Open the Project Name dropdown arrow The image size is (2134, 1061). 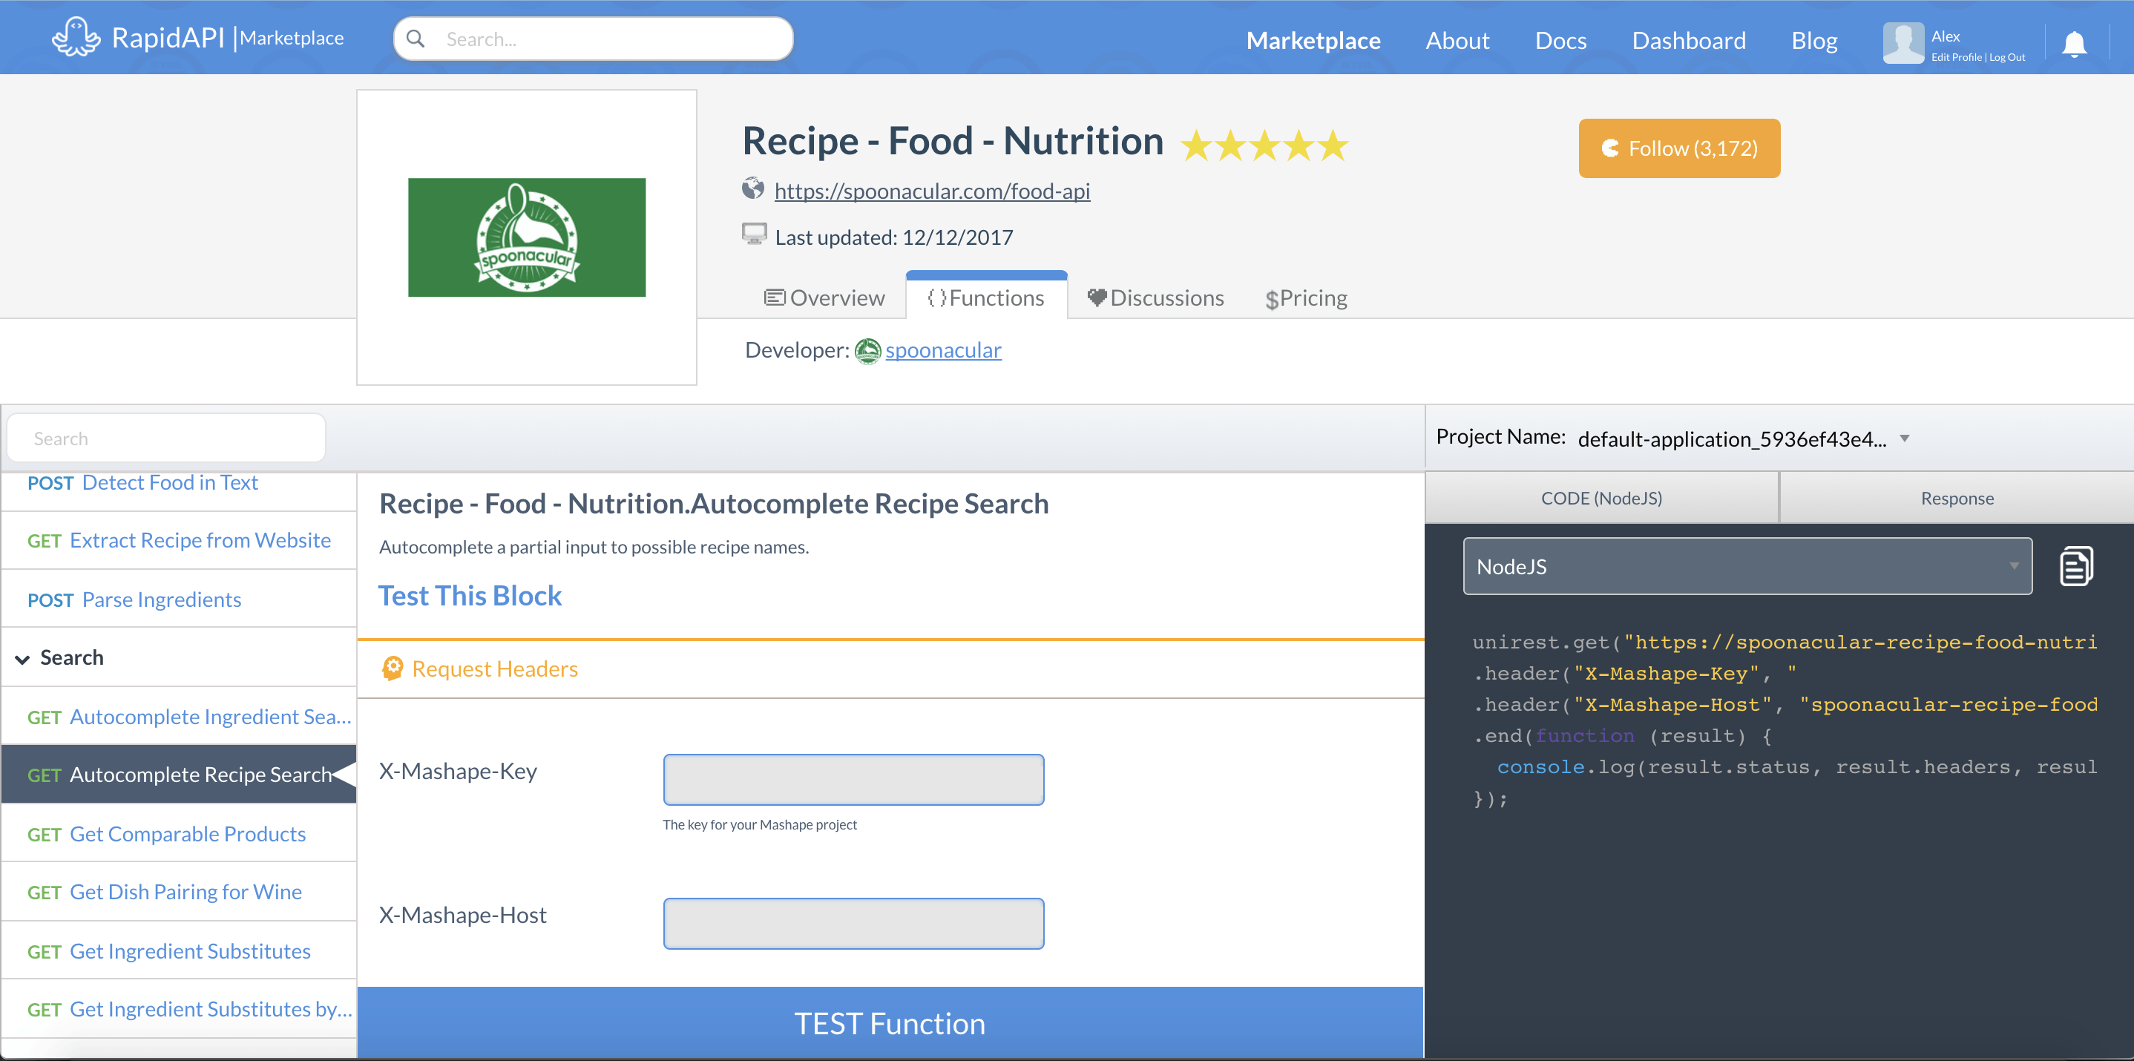[1905, 438]
